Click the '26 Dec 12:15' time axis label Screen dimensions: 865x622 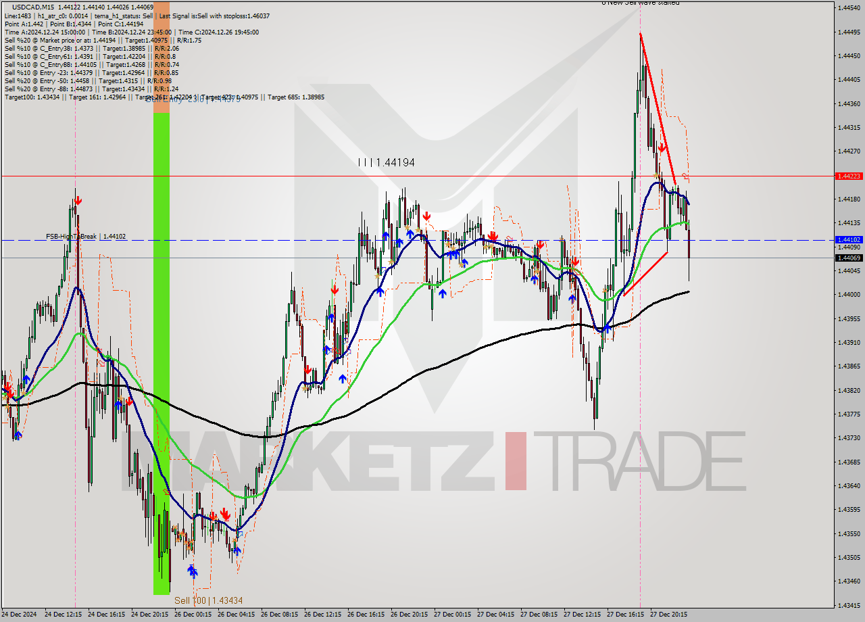pos(322,615)
